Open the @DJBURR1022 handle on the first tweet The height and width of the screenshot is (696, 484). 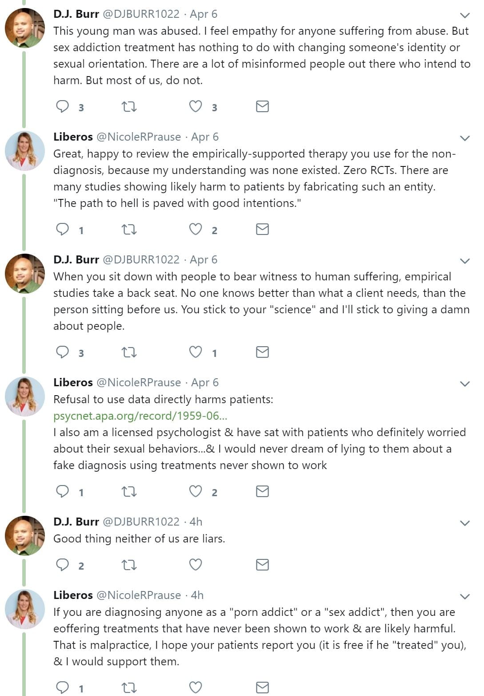141,14
